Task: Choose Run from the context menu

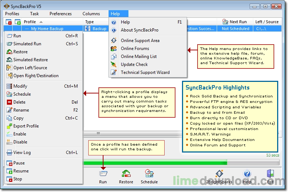Action: [x=44, y=36]
